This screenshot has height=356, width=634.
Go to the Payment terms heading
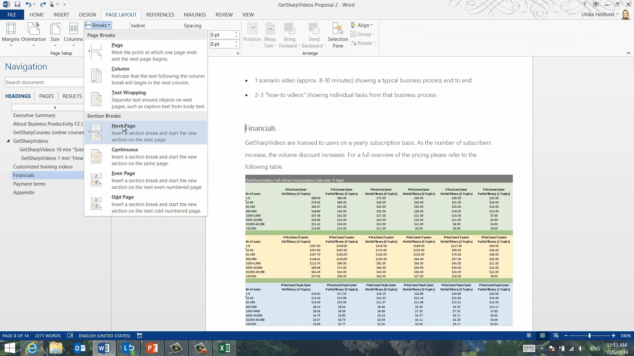(x=29, y=184)
